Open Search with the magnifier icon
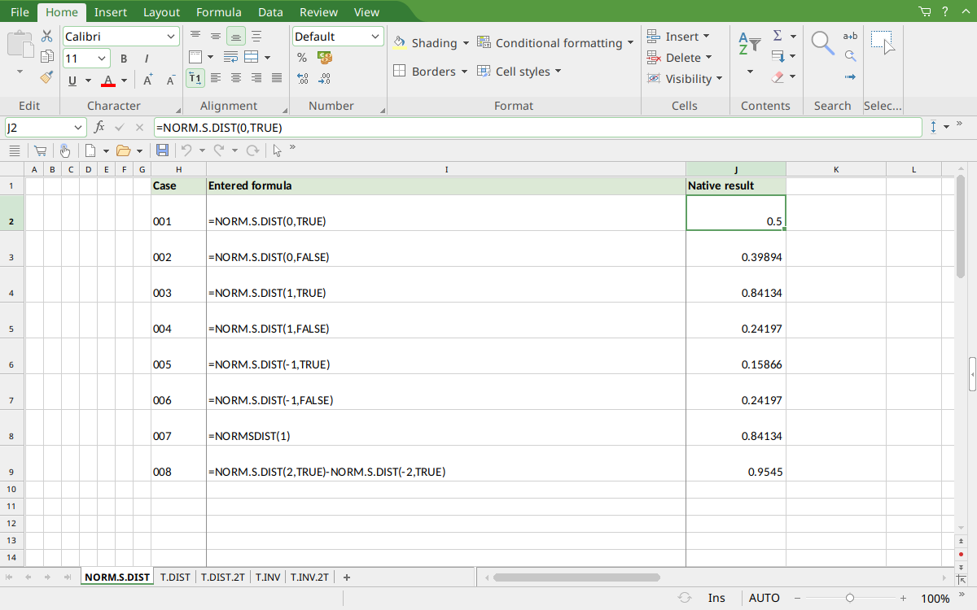977x610 pixels. (823, 43)
